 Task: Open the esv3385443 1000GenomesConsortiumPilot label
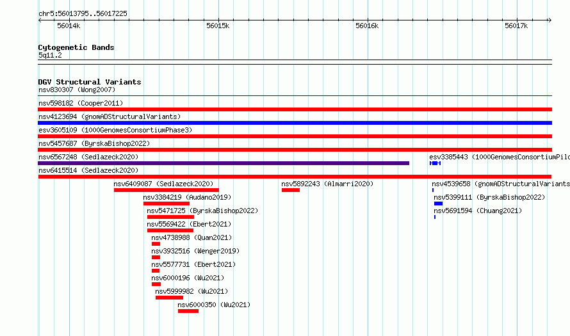[500, 157]
